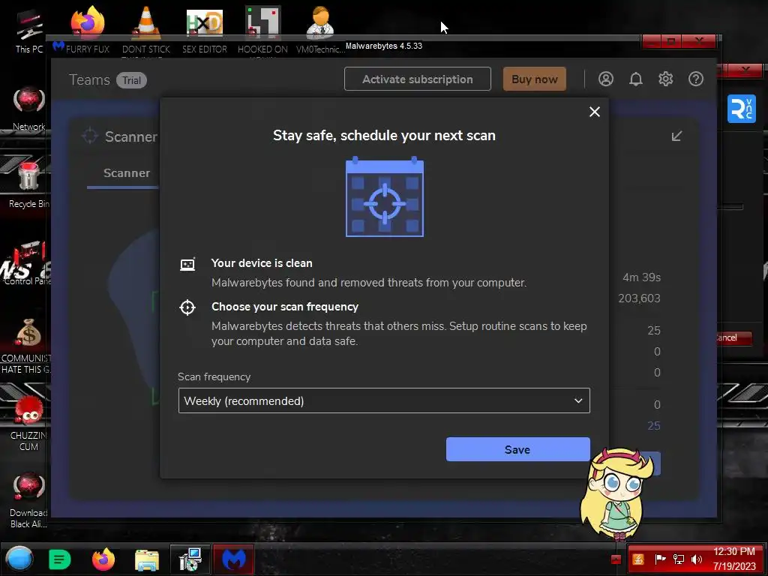
Task: Open the money bag COMMUNIST desktop icon
Action: [x=28, y=345]
